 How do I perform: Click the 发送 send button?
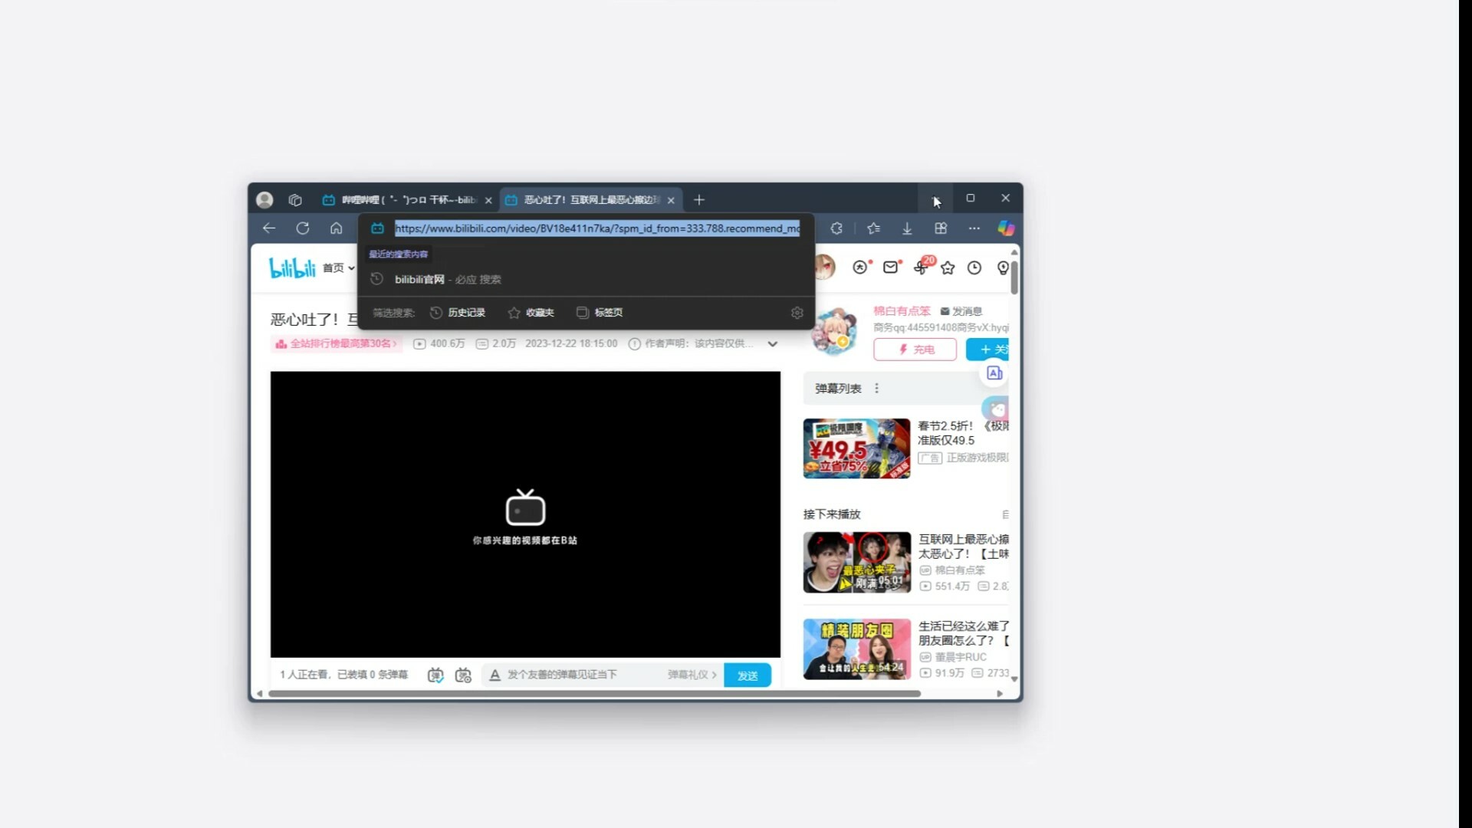[747, 675]
